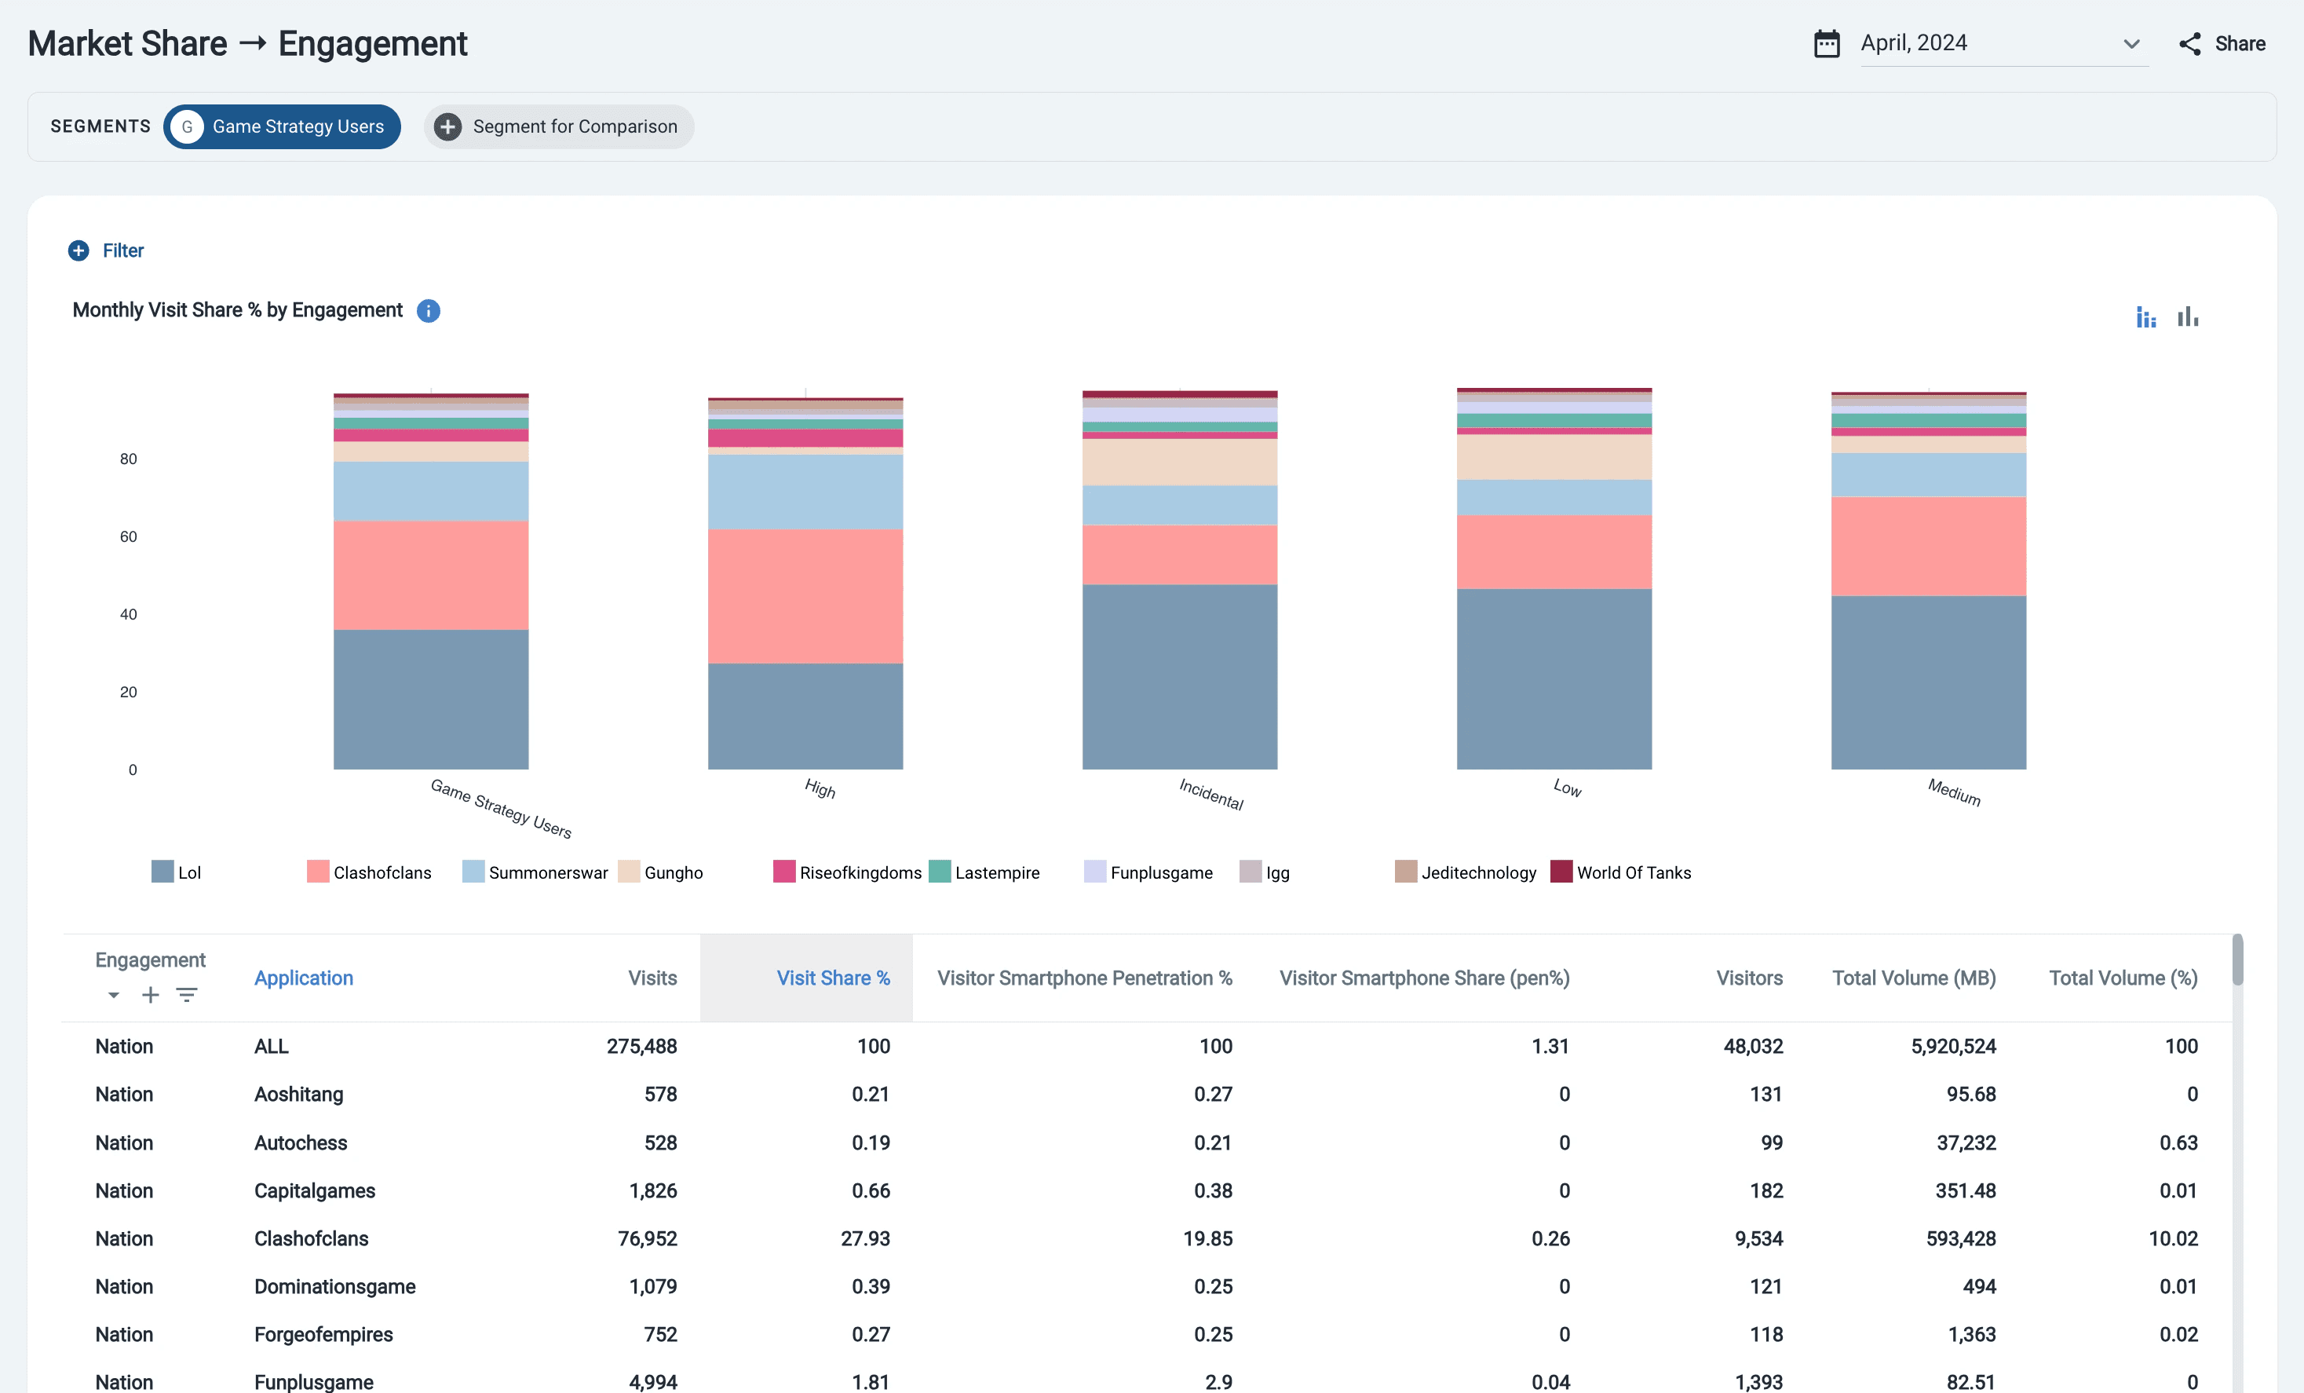Toggle the Igg legend swatch

(x=1251, y=872)
